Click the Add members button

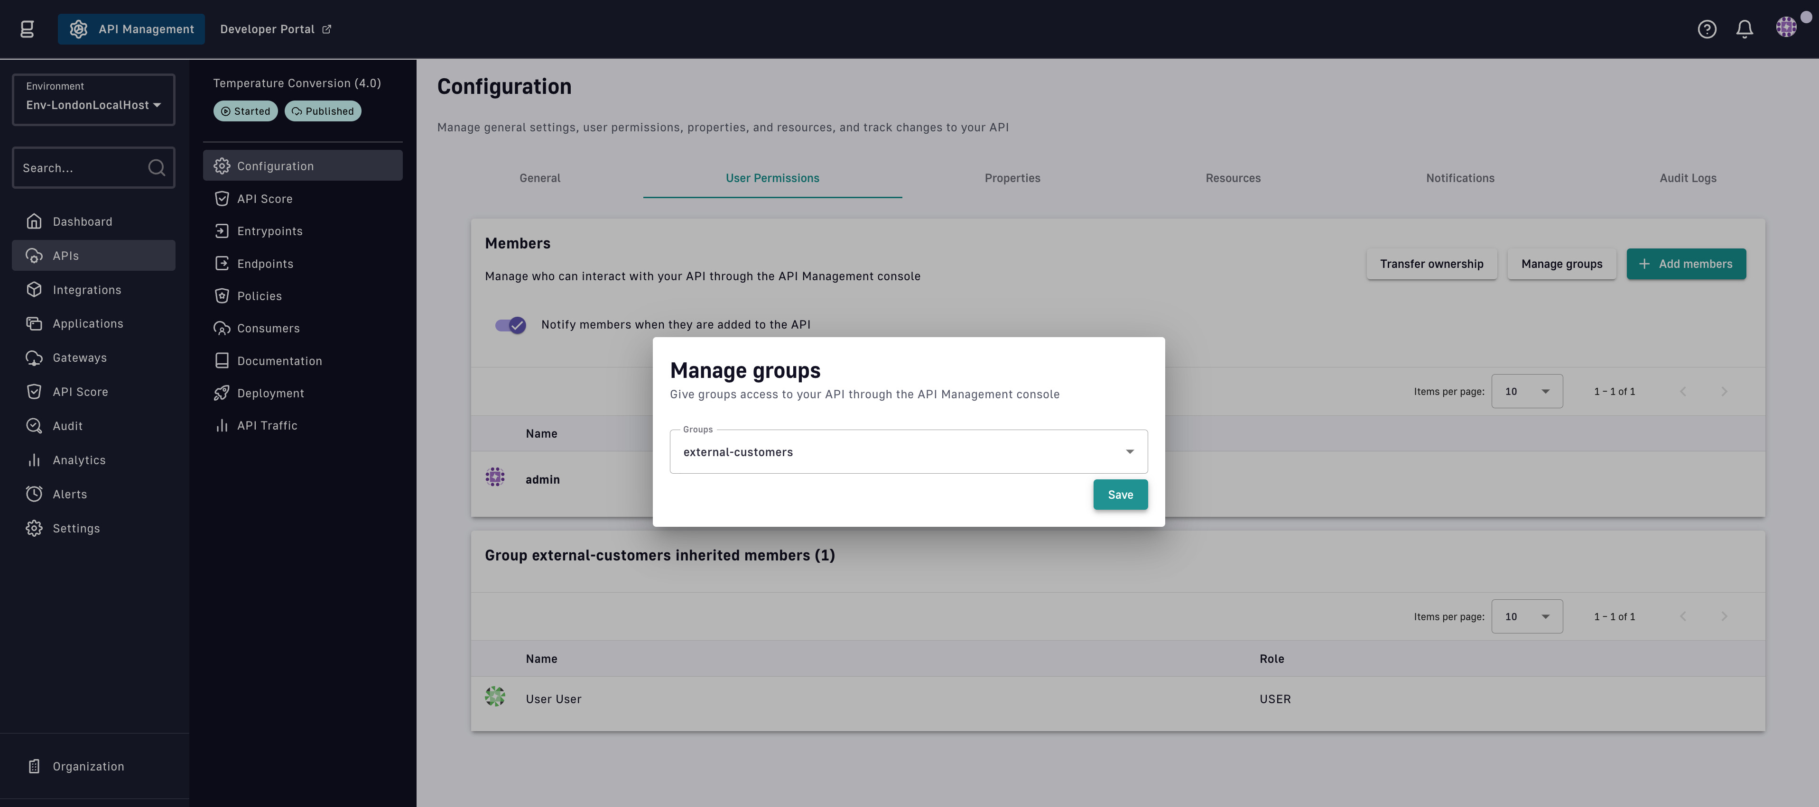pos(1686,264)
